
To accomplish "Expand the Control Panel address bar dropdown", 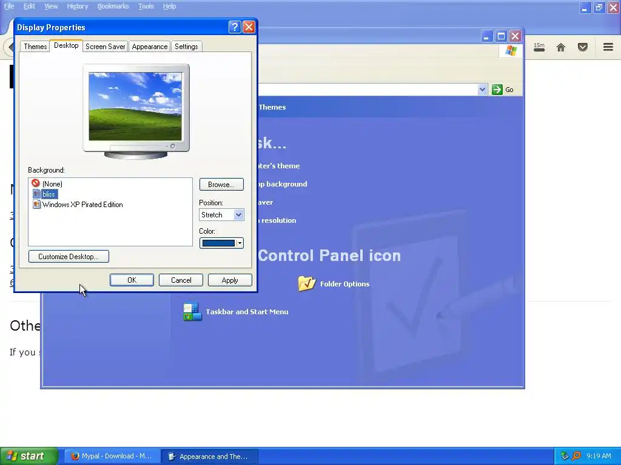I will (482, 90).
